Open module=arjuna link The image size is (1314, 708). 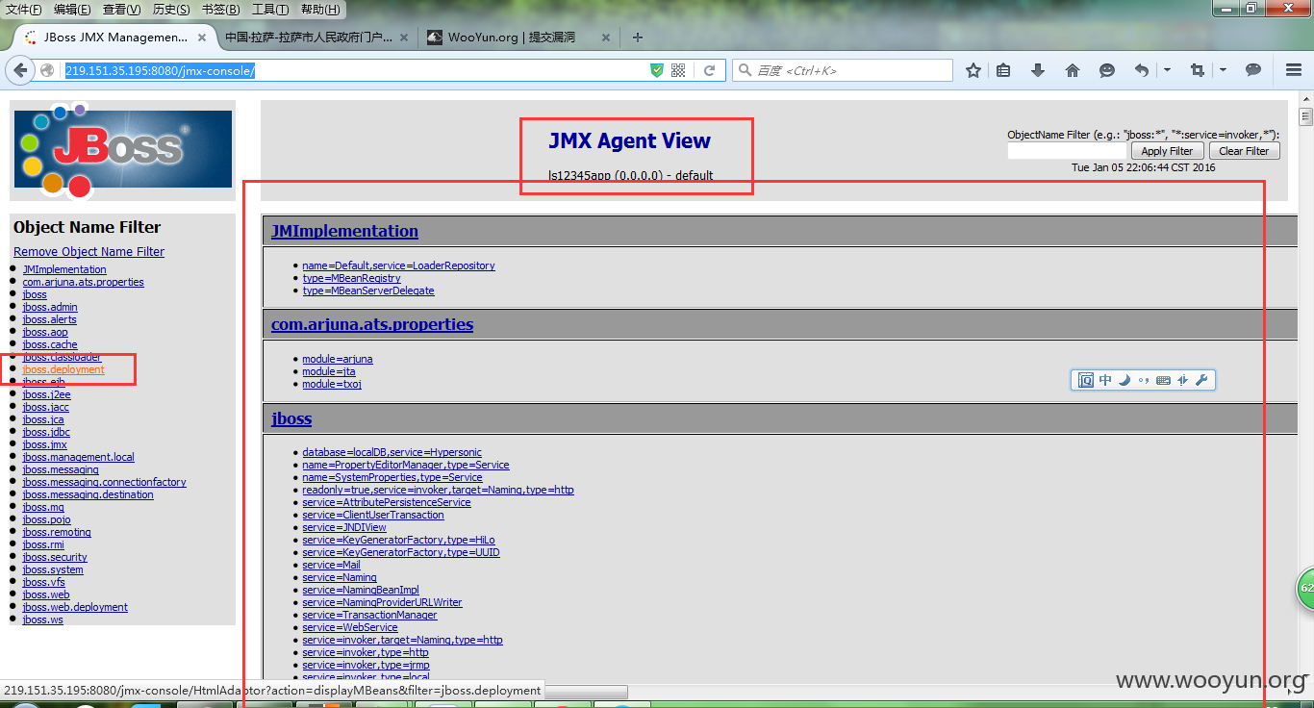(338, 359)
